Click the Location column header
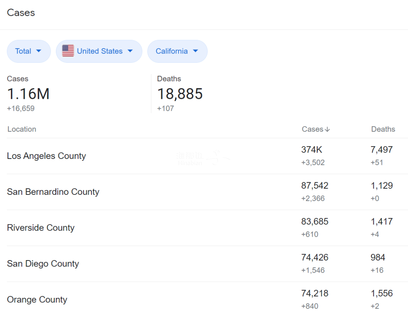The height and width of the screenshot is (316, 408). [x=22, y=129]
